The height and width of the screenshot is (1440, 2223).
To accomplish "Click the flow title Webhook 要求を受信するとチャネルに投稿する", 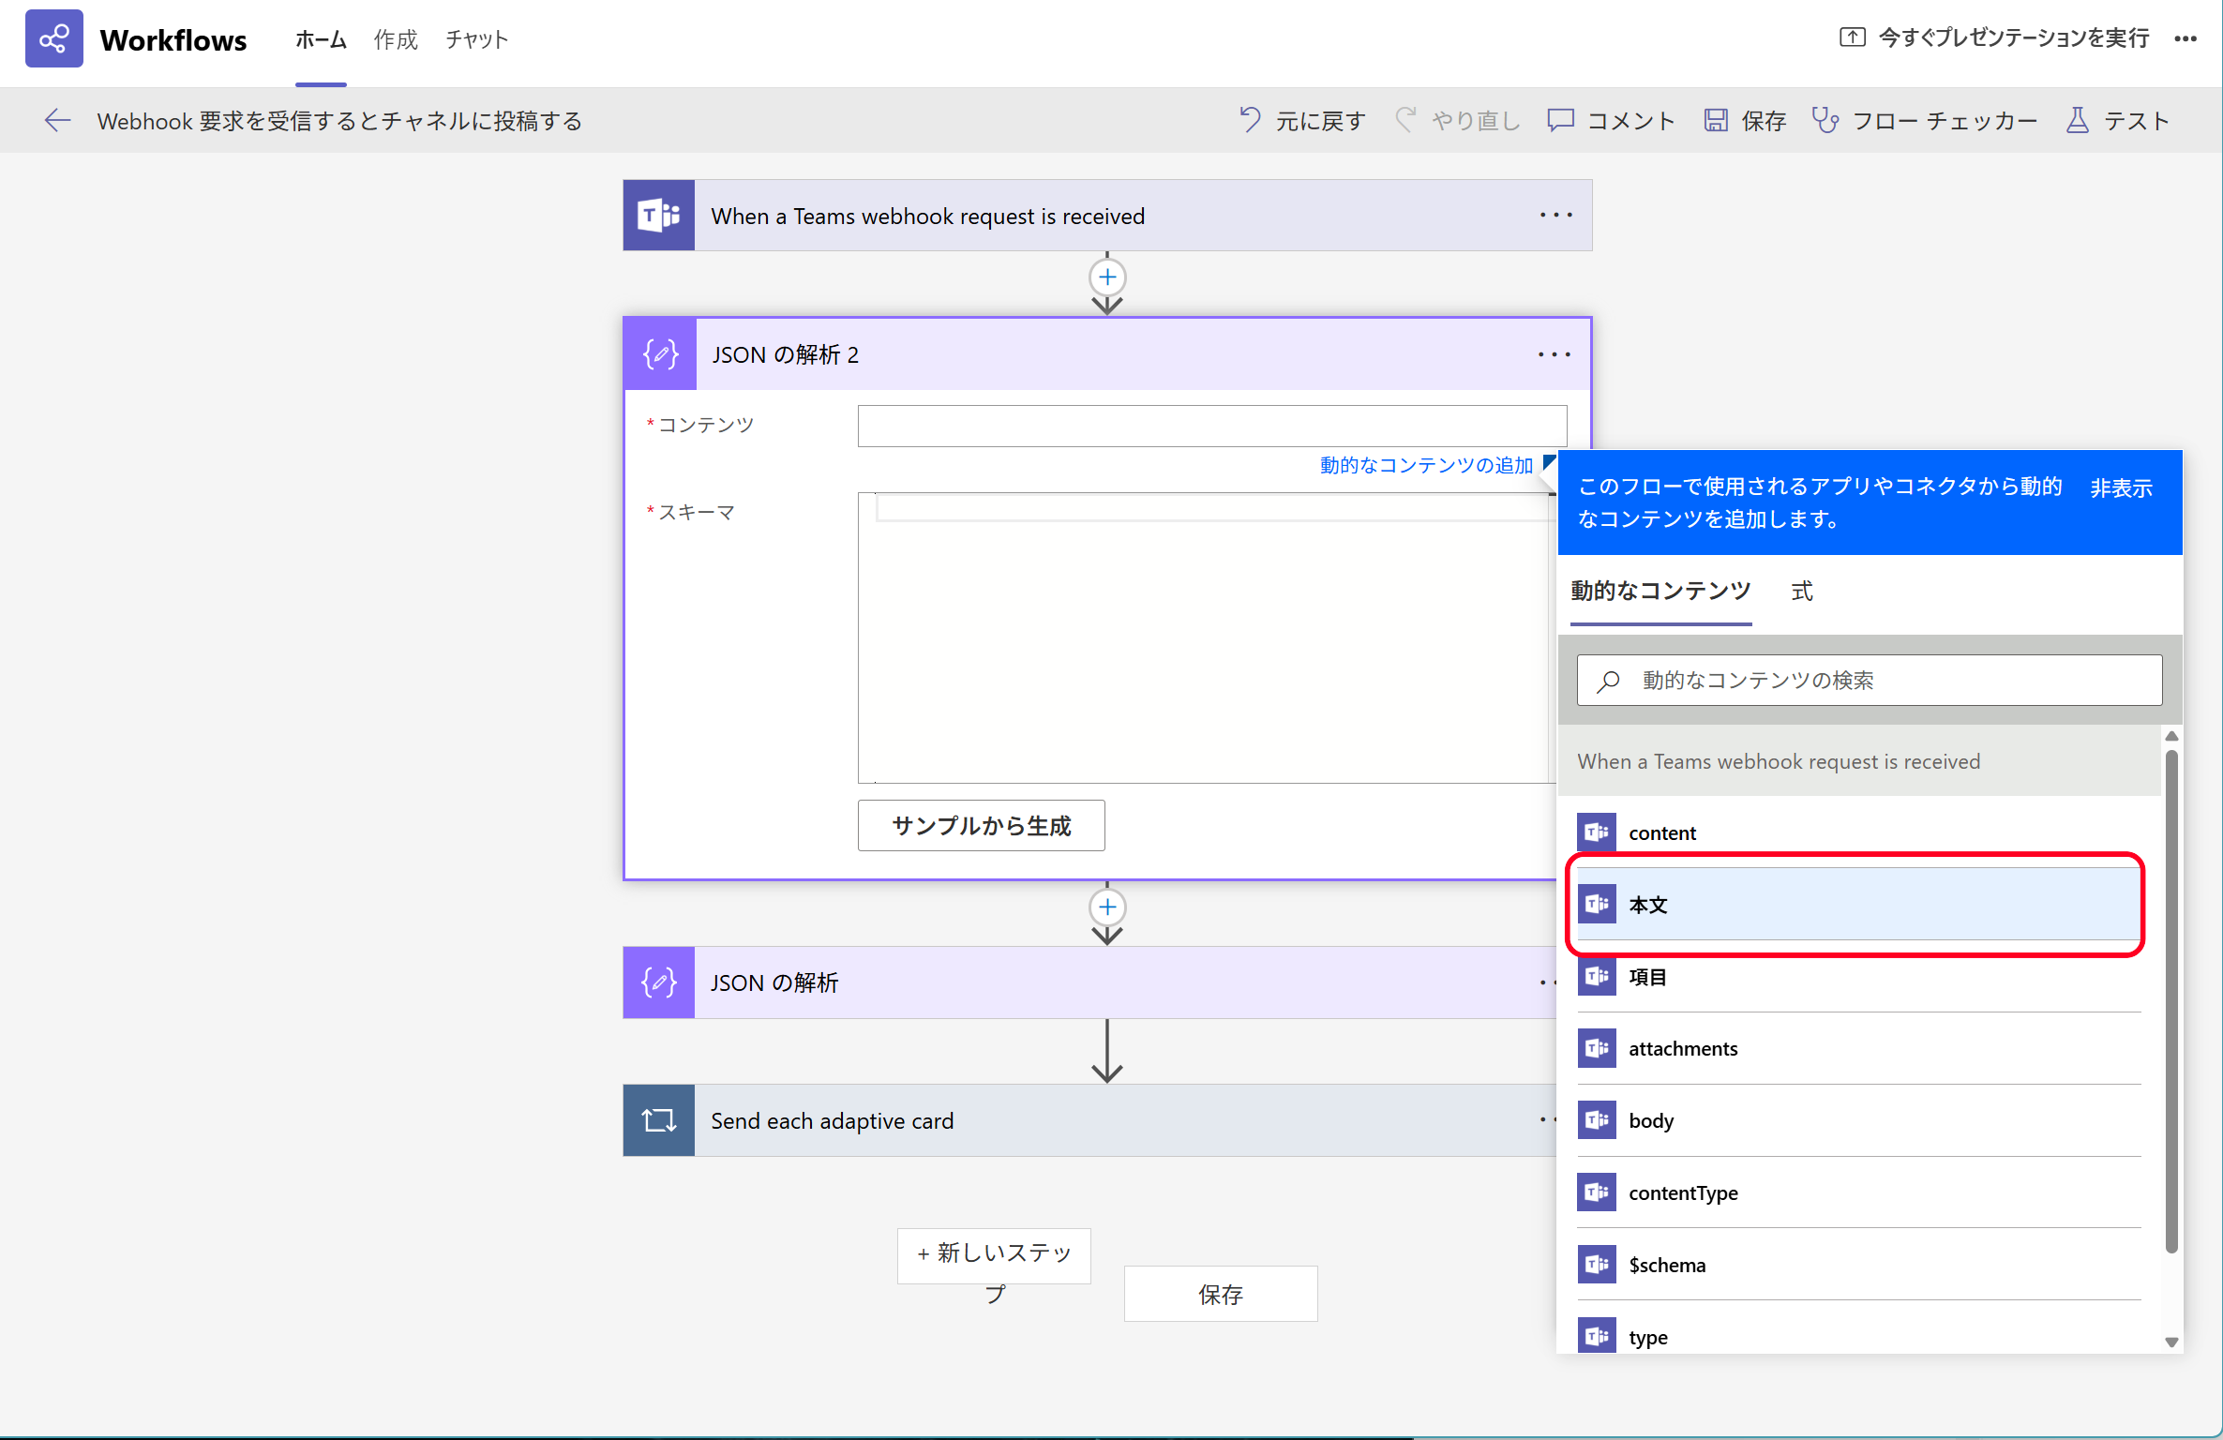I will [x=339, y=121].
